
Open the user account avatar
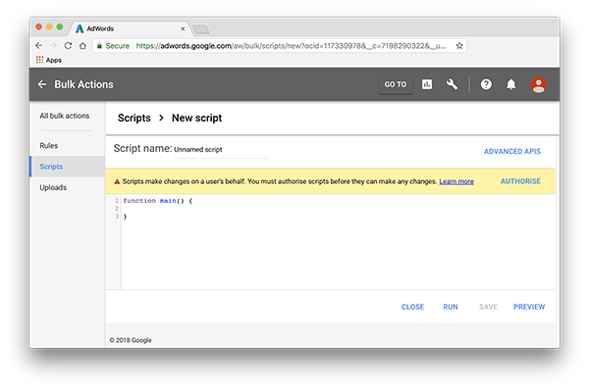point(538,84)
